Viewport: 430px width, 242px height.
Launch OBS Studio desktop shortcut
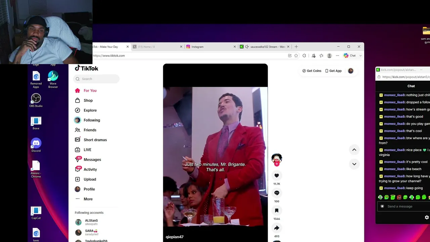[36, 100]
